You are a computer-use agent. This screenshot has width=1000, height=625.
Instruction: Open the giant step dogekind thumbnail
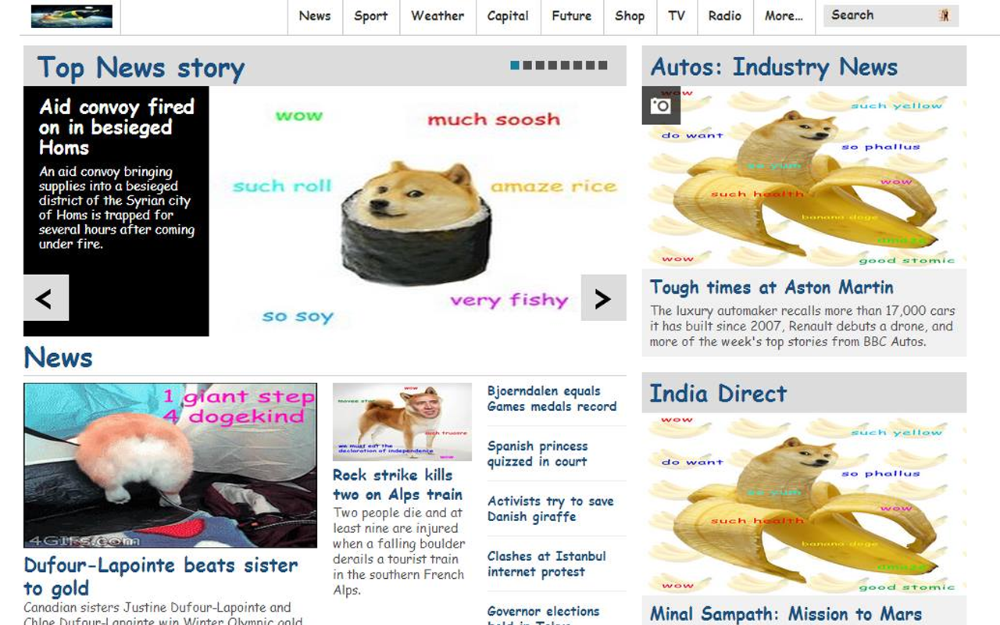(170, 465)
